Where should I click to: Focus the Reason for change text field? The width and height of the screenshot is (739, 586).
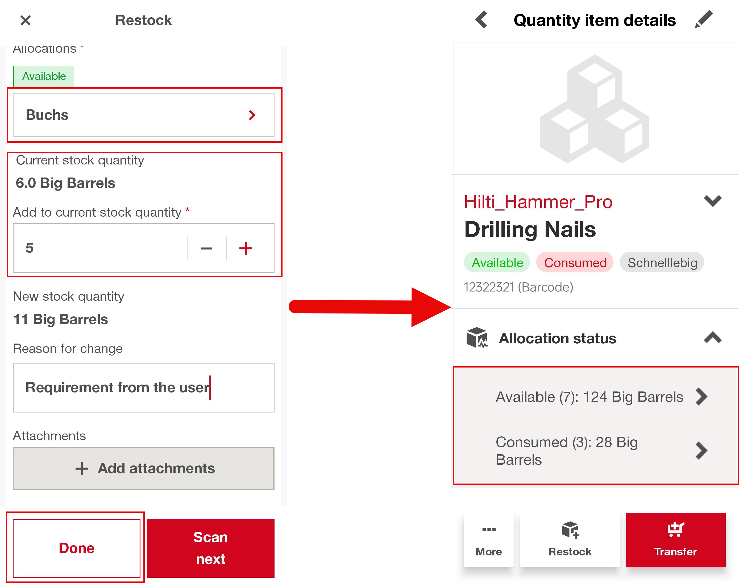click(144, 387)
